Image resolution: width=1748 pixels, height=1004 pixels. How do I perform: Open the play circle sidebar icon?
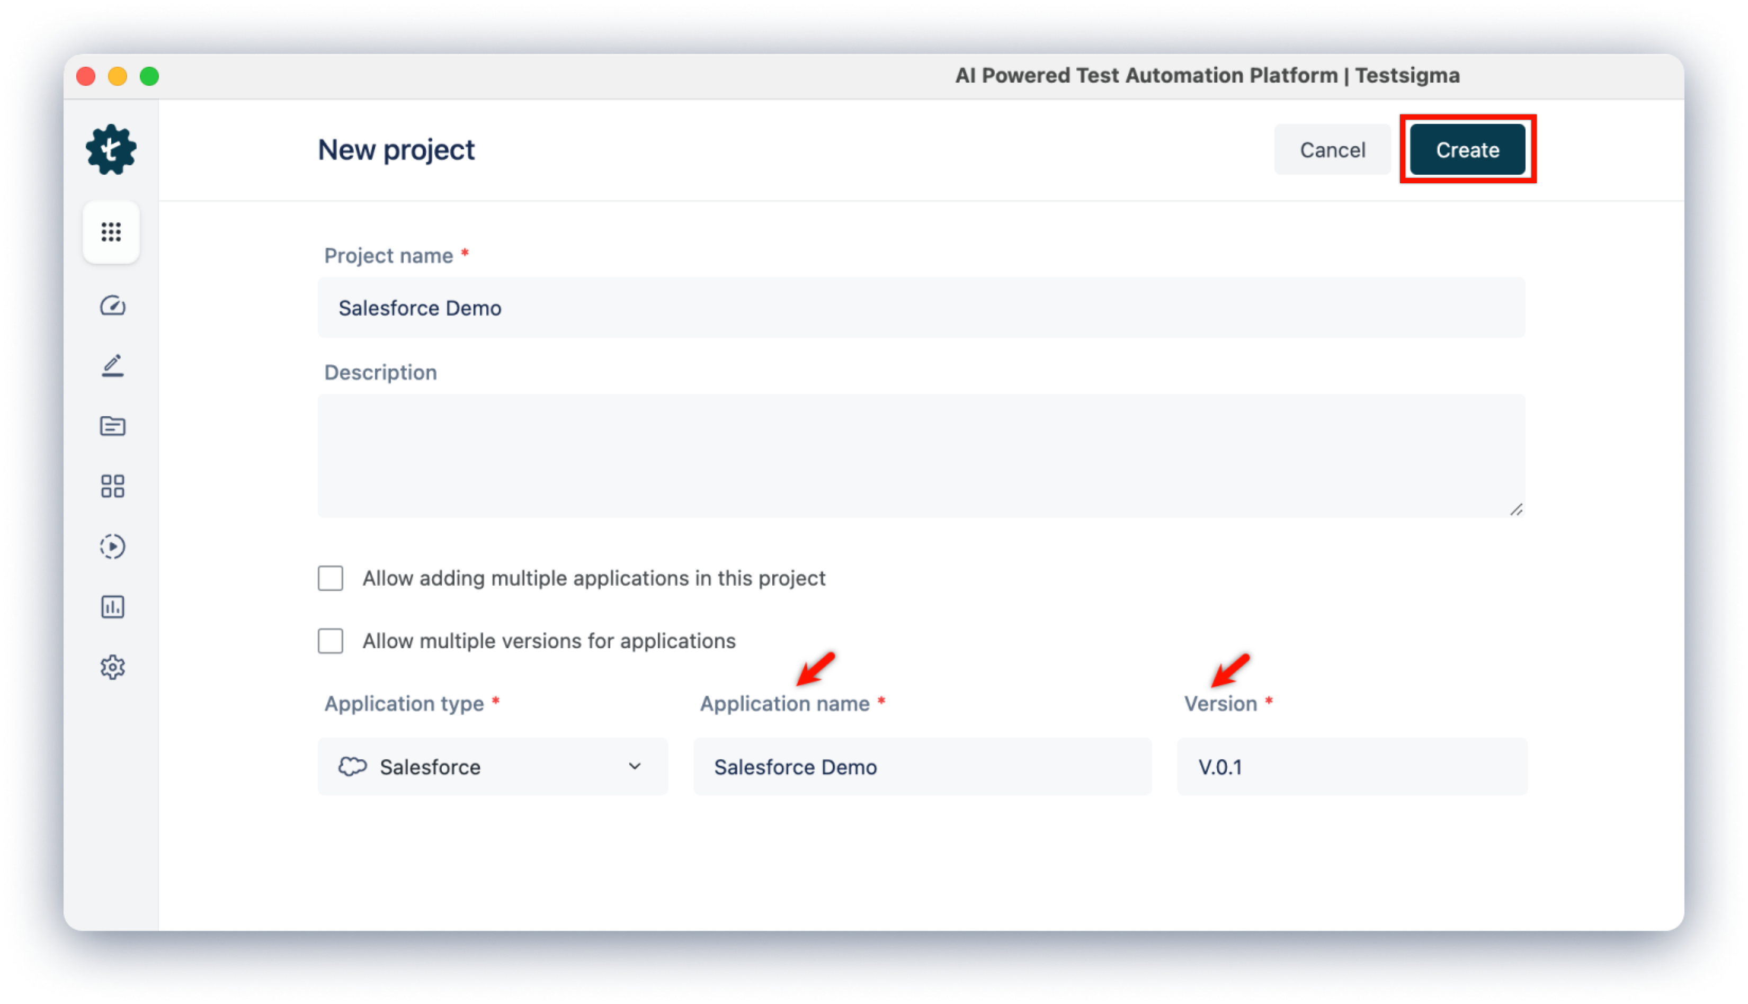click(112, 547)
